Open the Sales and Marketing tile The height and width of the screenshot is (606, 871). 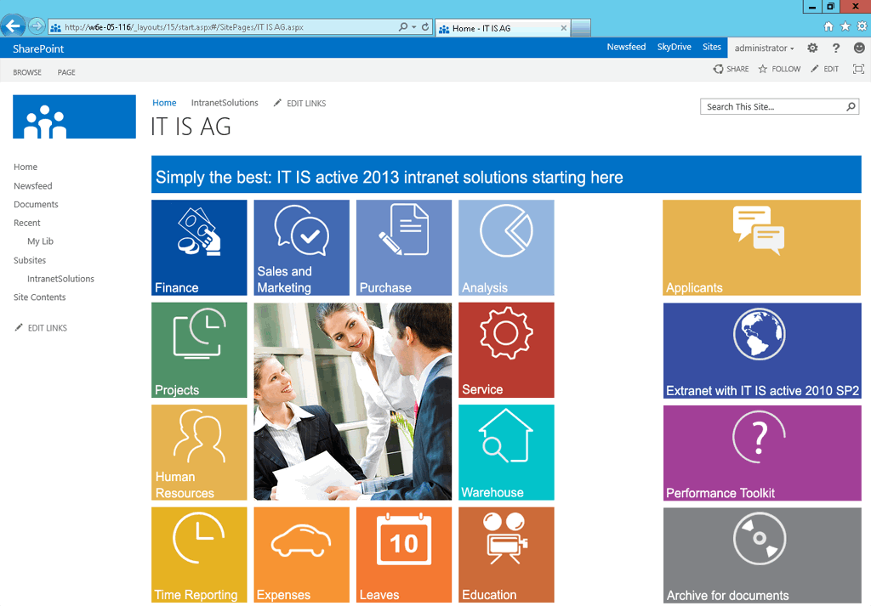click(x=302, y=247)
